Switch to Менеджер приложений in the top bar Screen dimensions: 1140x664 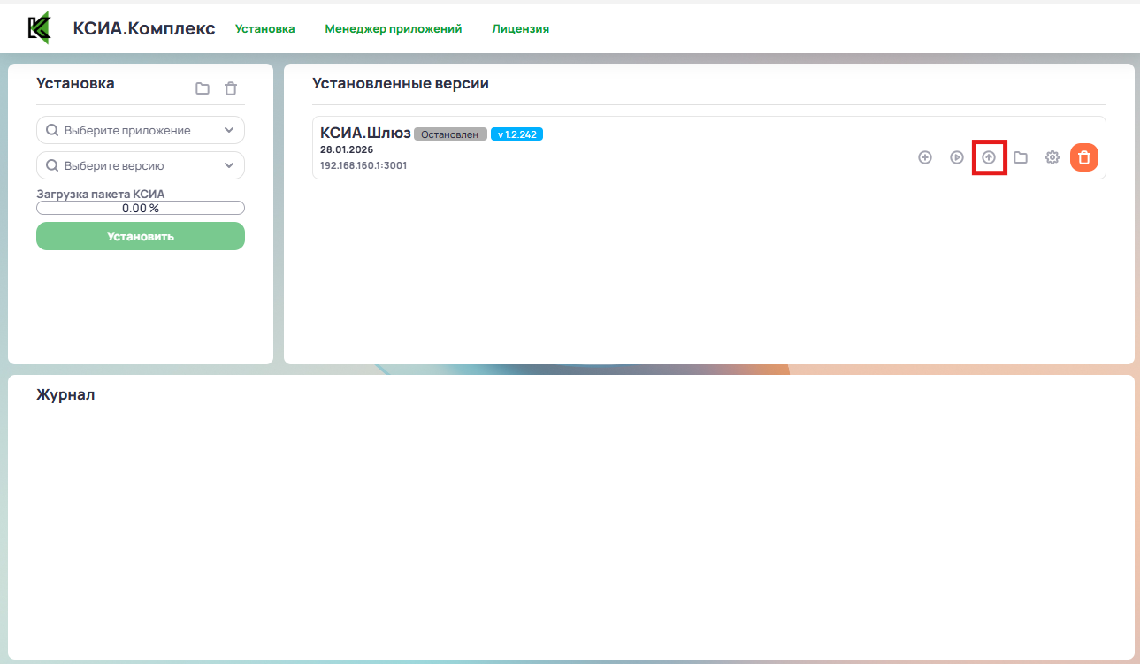pos(393,29)
